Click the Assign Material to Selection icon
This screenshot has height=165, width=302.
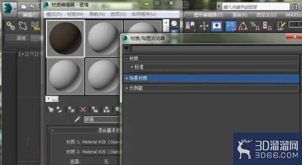(x=71, y=110)
